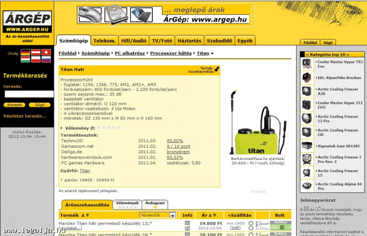Click the product comparison pin icon
Image resolution: width=367 pixels, height=236 pixels.
tap(216, 70)
